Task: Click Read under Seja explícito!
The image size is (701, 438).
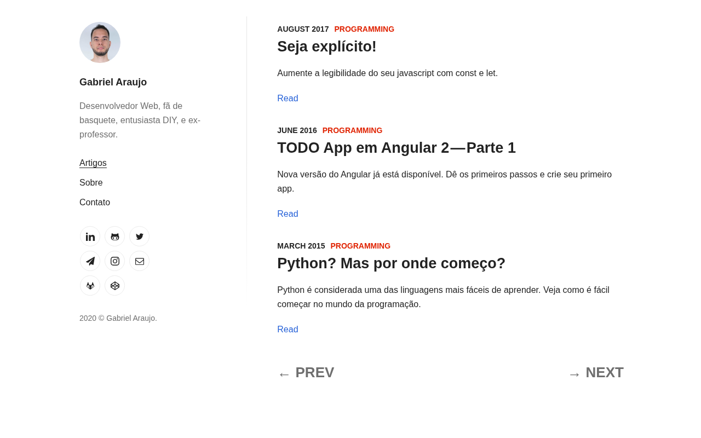Action: tap(288, 99)
